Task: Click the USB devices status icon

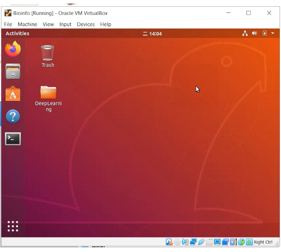Action: tap(201, 242)
